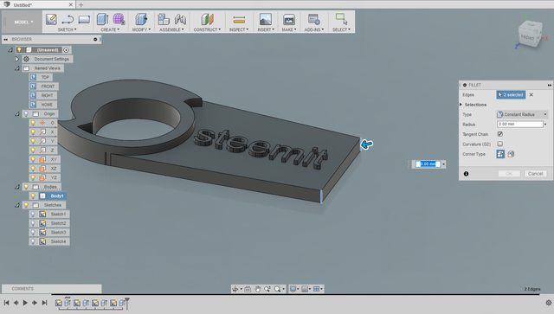Click the Pan hand icon
Image resolution: width=554 pixels, height=314 pixels.
258,289
